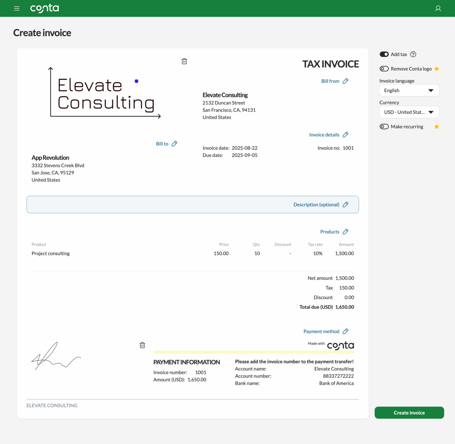Click pencil icon next to Invoice details

coord(346,135)
